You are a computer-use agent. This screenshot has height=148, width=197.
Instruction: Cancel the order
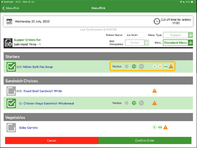[52, 141]
